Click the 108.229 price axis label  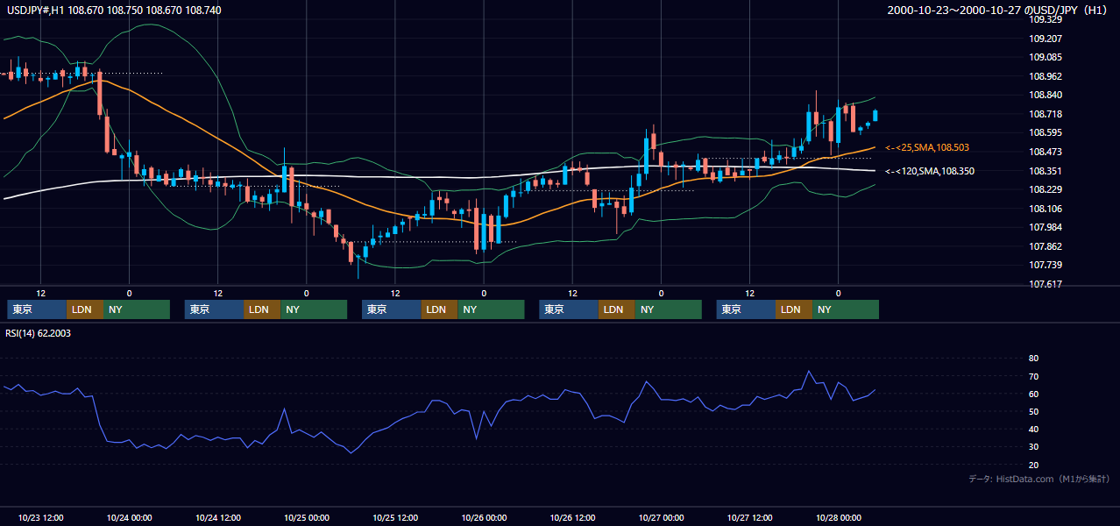pyautogui.click(x=1046, y=189)
